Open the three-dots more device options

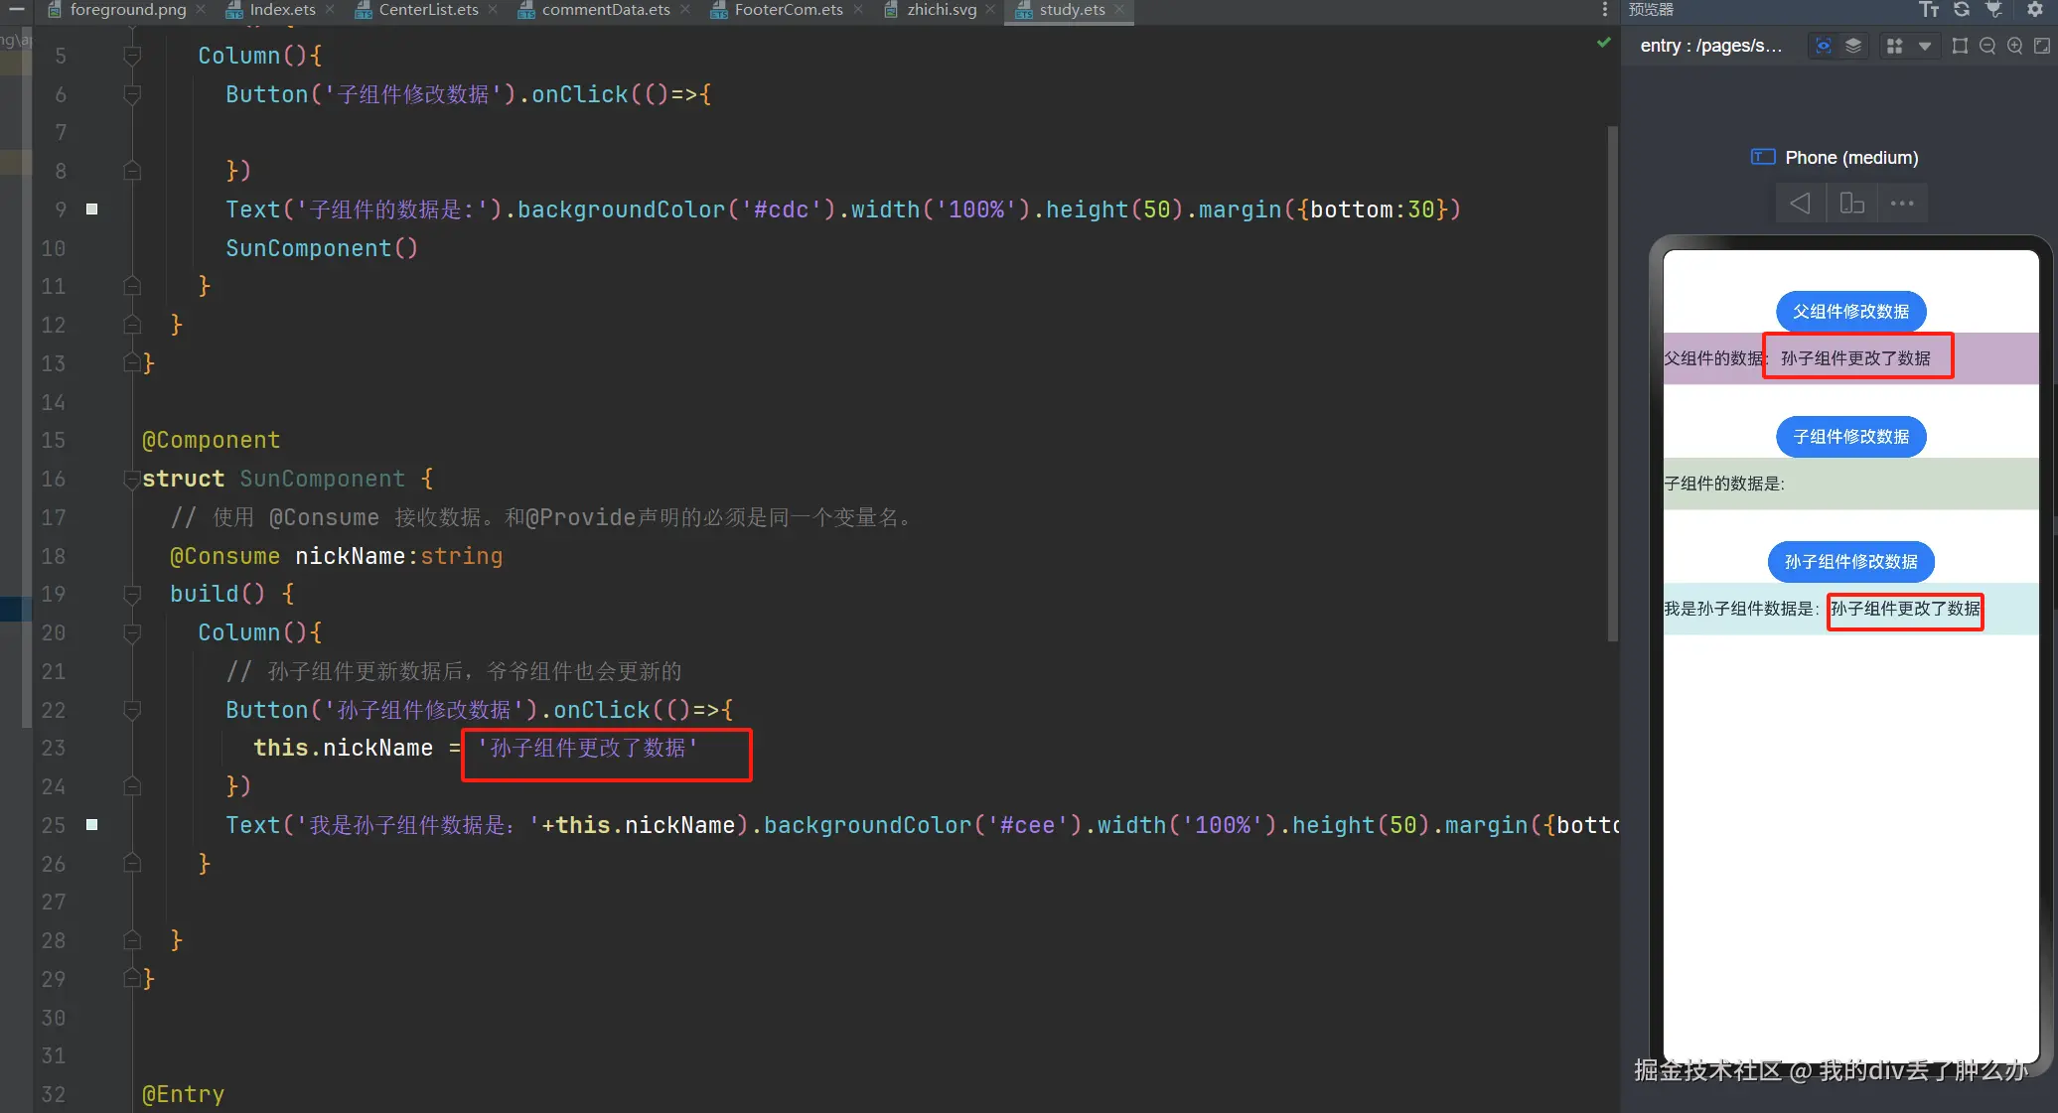pyautogui.click(x=1902, y=204)
